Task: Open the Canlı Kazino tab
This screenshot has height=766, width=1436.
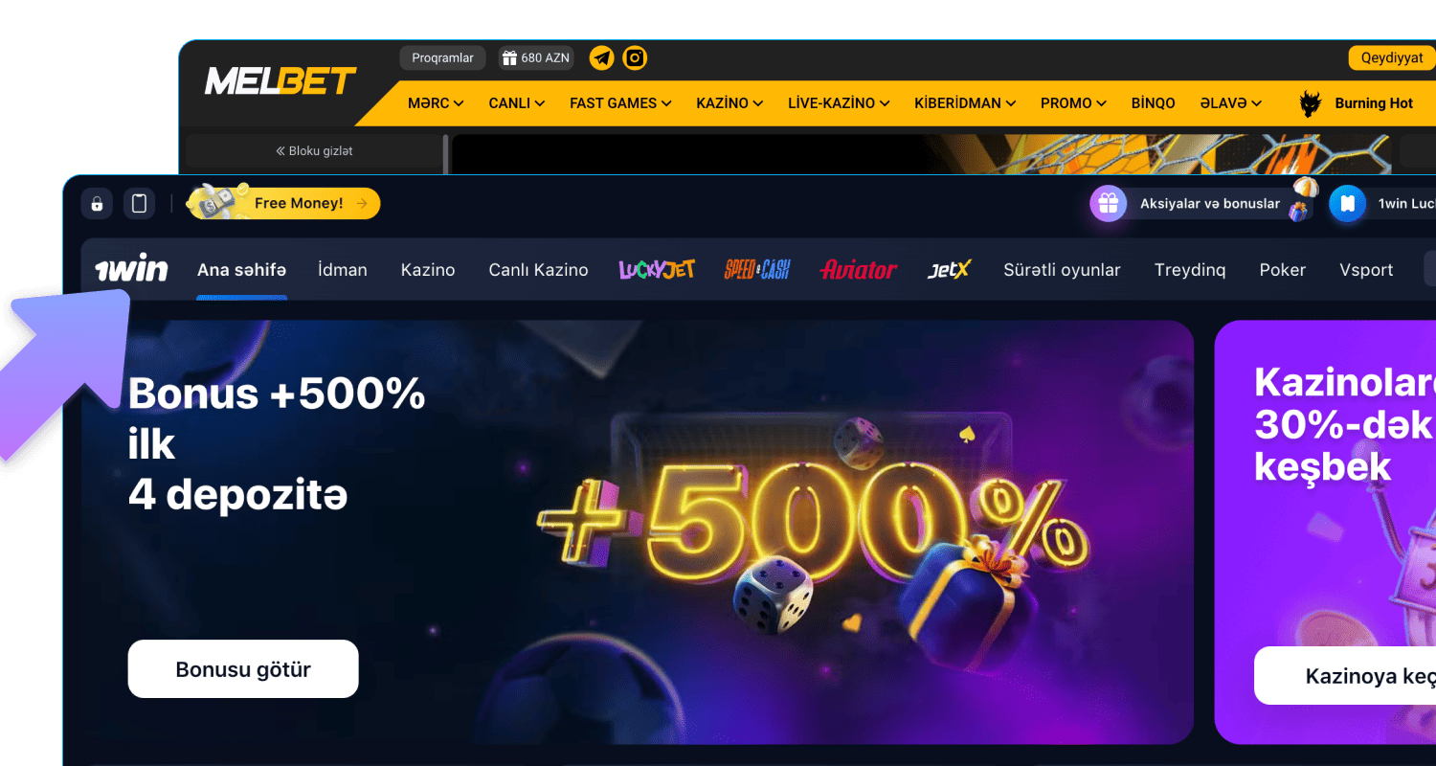Action: click(x=538, y=270)
